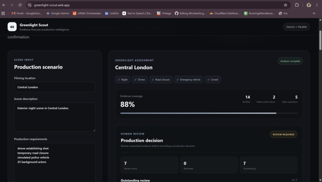This screenshot has width=322, height=182.
Task: Click the Outstanding review label
Action: click(135, 180)
